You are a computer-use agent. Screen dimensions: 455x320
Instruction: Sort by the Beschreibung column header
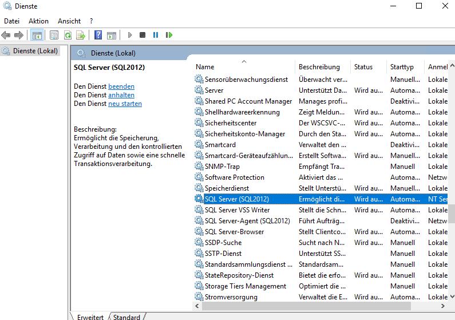click(x=323, y=67)
